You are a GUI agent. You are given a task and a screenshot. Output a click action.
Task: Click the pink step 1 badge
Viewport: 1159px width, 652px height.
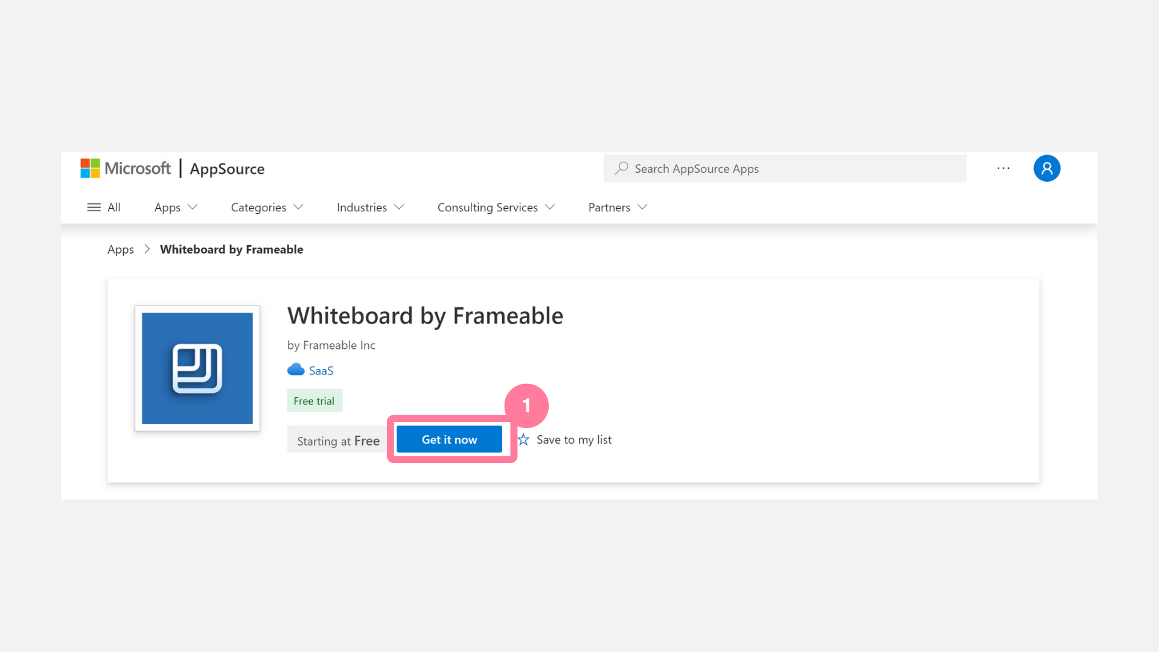pos(526,405)
